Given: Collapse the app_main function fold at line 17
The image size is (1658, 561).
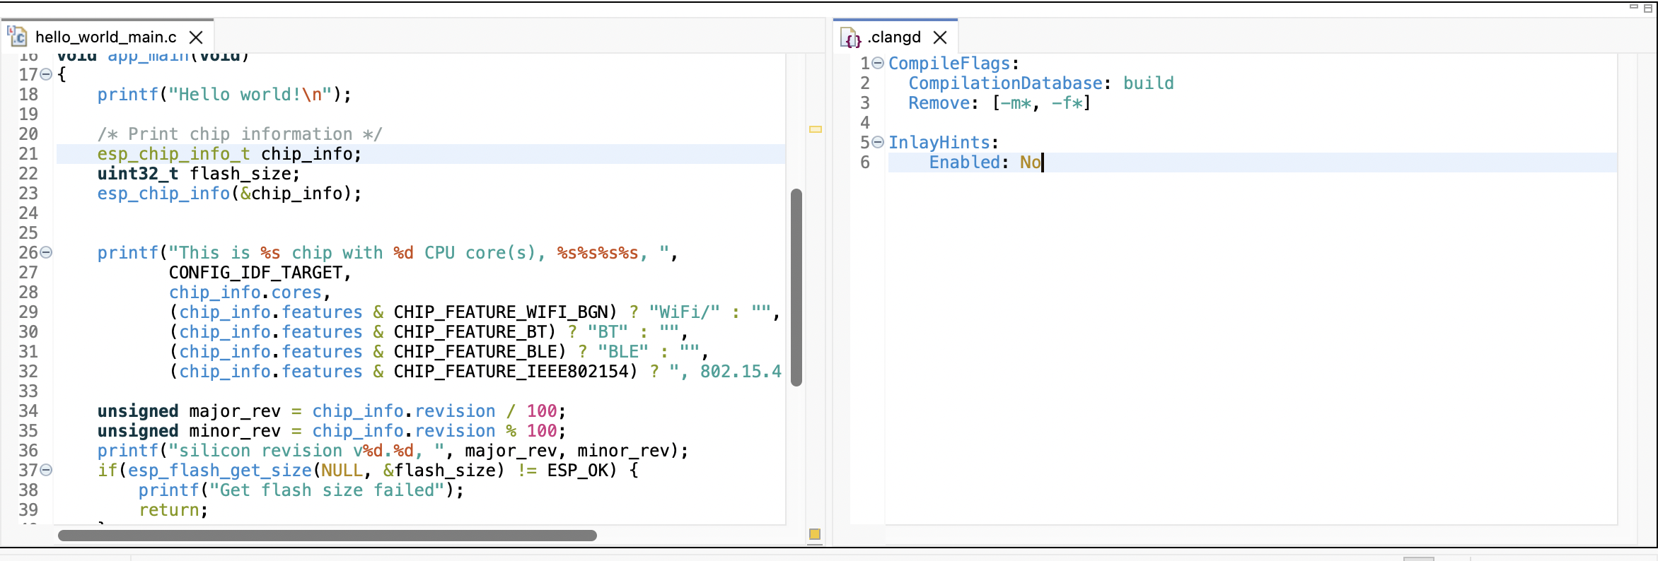Looking at the screenshot, I should pos(46,74).
